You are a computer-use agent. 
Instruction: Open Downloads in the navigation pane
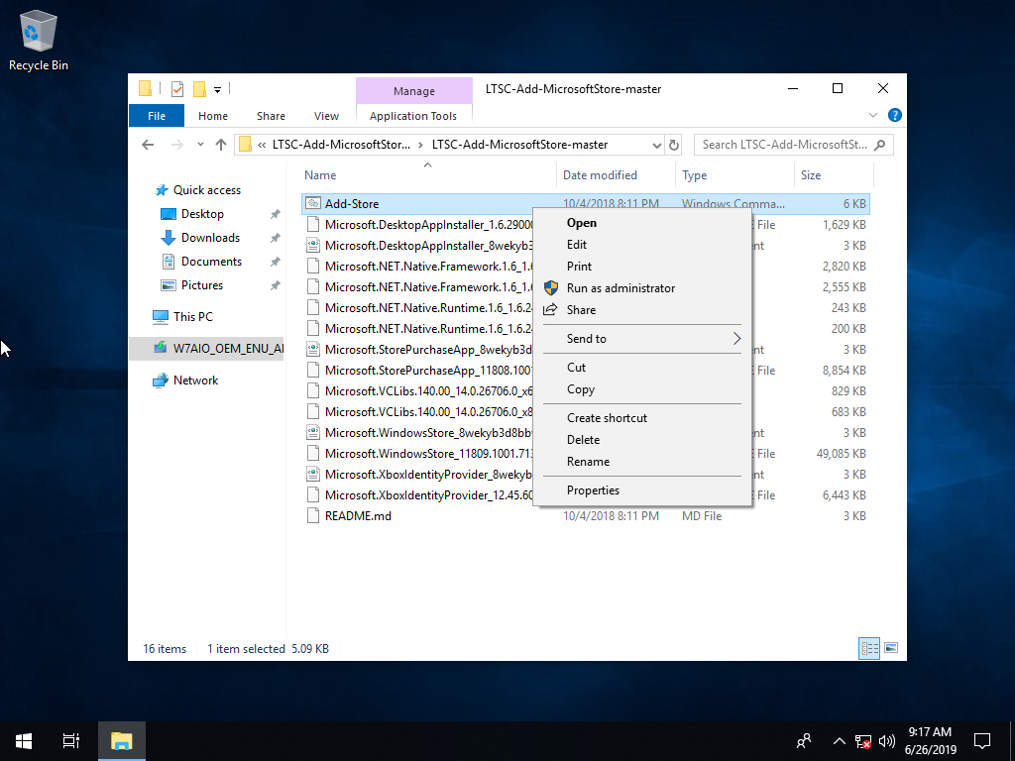click(x=200, y=238)
